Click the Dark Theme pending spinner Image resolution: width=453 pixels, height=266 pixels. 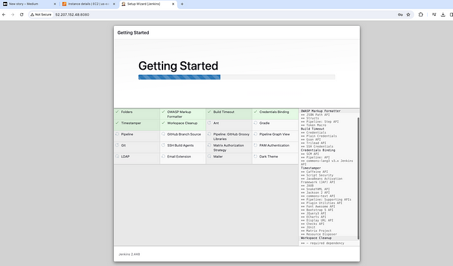(256, 156)
